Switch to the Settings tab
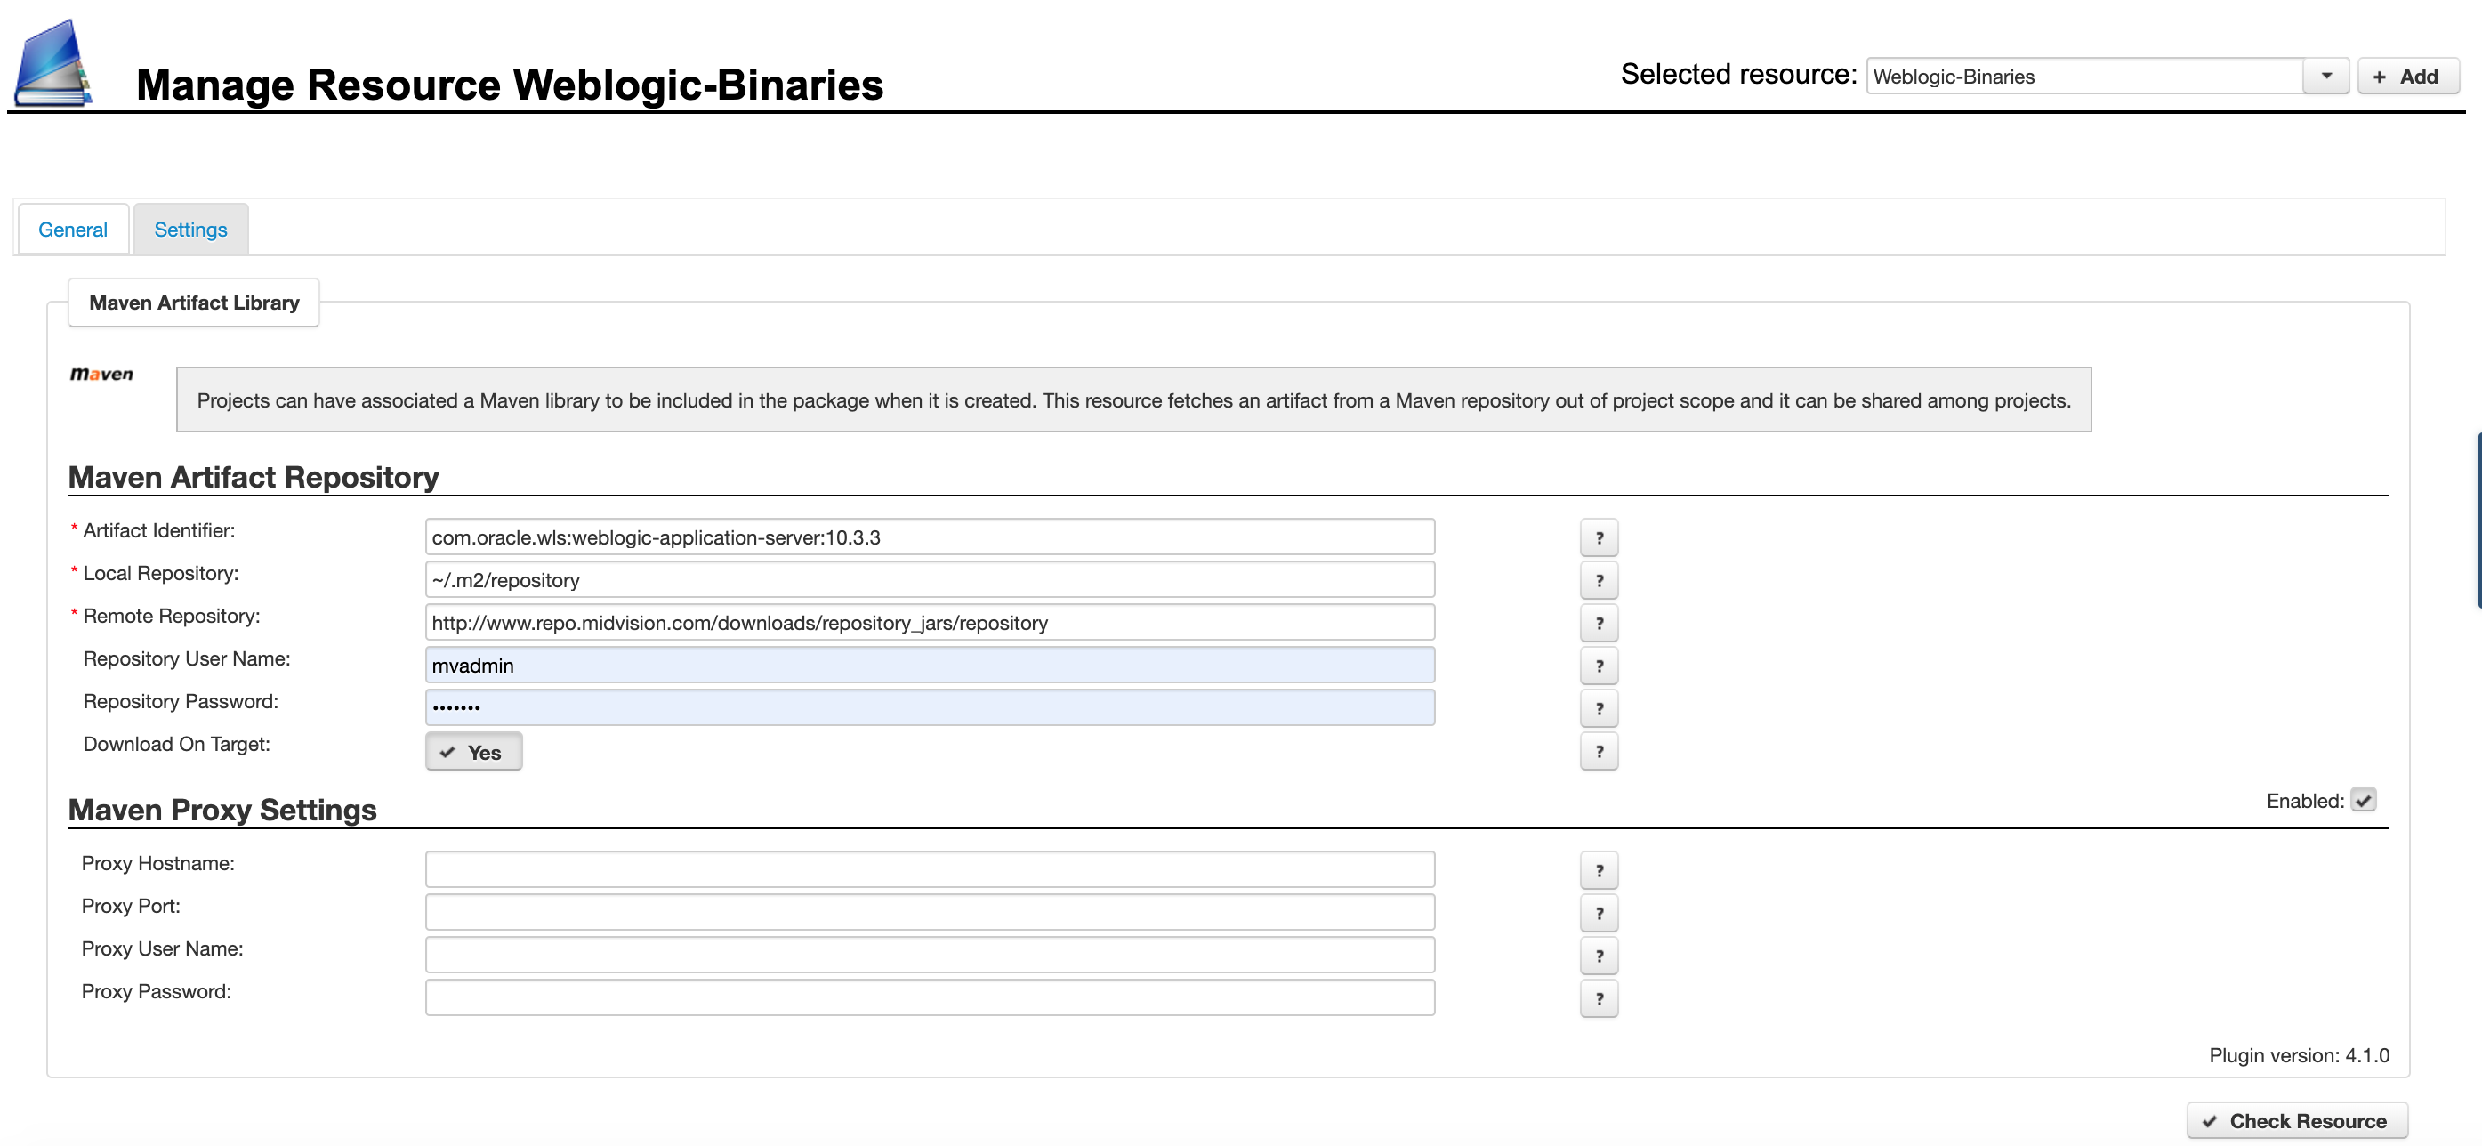Viewport: 2482px width, 1146px height. point(190,230)
